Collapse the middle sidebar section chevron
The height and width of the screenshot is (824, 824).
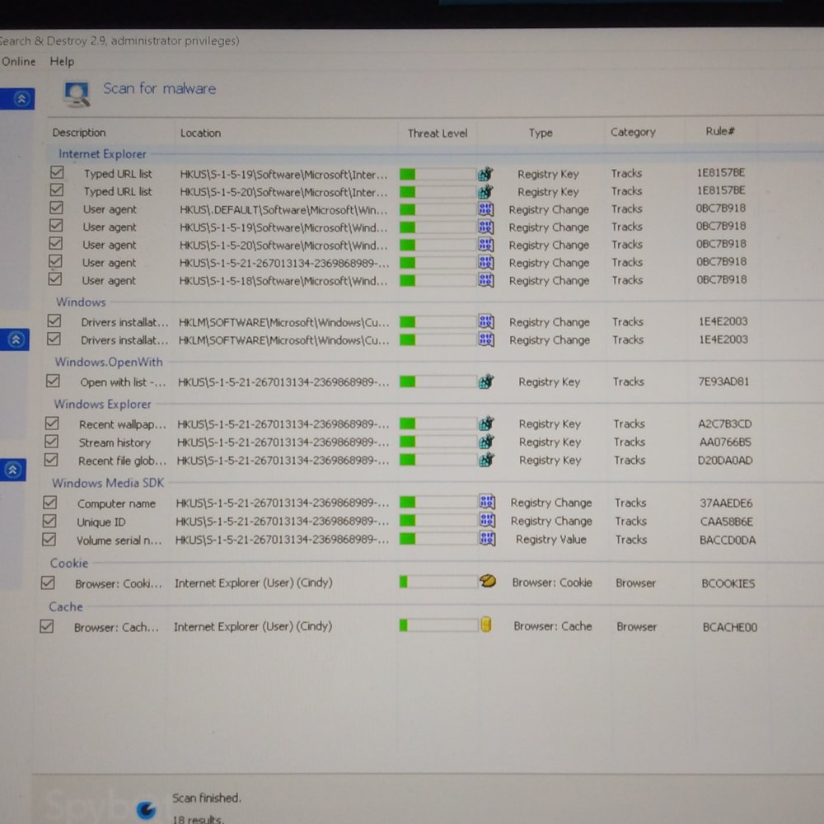[16, 339]
